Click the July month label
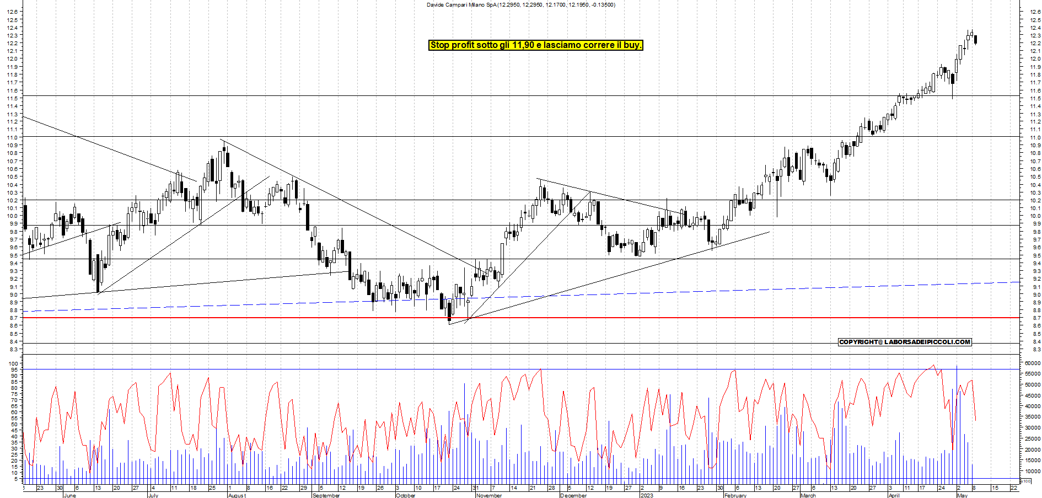Image resolution: width=1042 pixels, height=498 pixels. pos(153,495)
